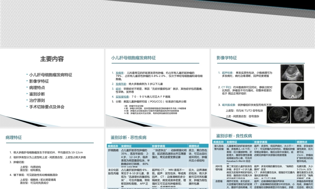The image size is (315, 189).
Task: Click the CT 平扫 underlined link
Action: [226, 87]
